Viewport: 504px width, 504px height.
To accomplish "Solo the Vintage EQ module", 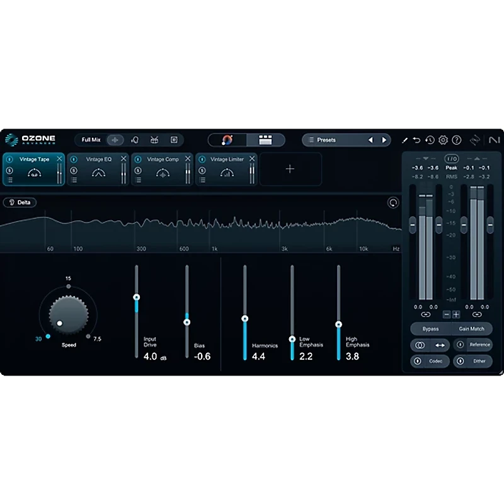I will (74, 171).
